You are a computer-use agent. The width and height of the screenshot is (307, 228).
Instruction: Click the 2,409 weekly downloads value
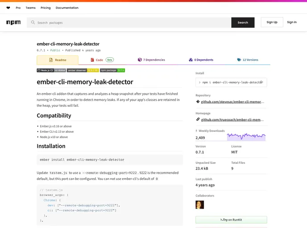(200, 138)
